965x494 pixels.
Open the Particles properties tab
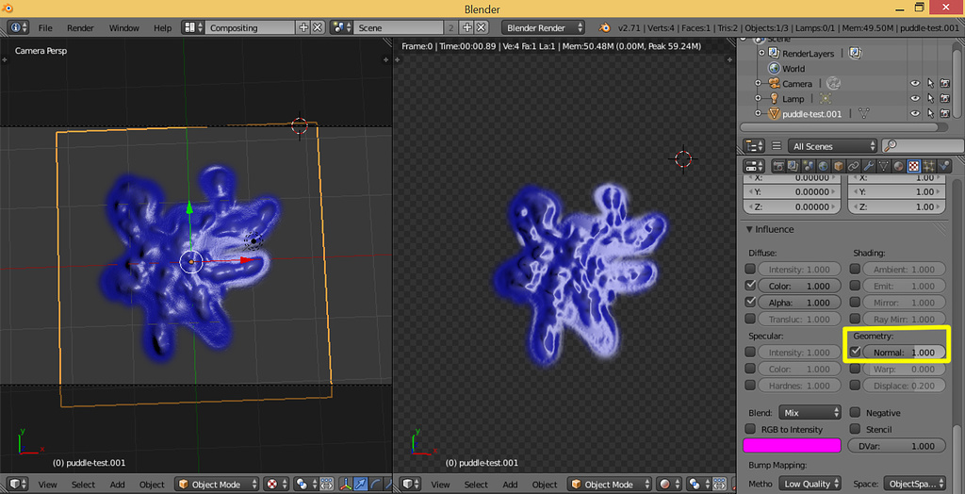928,166
